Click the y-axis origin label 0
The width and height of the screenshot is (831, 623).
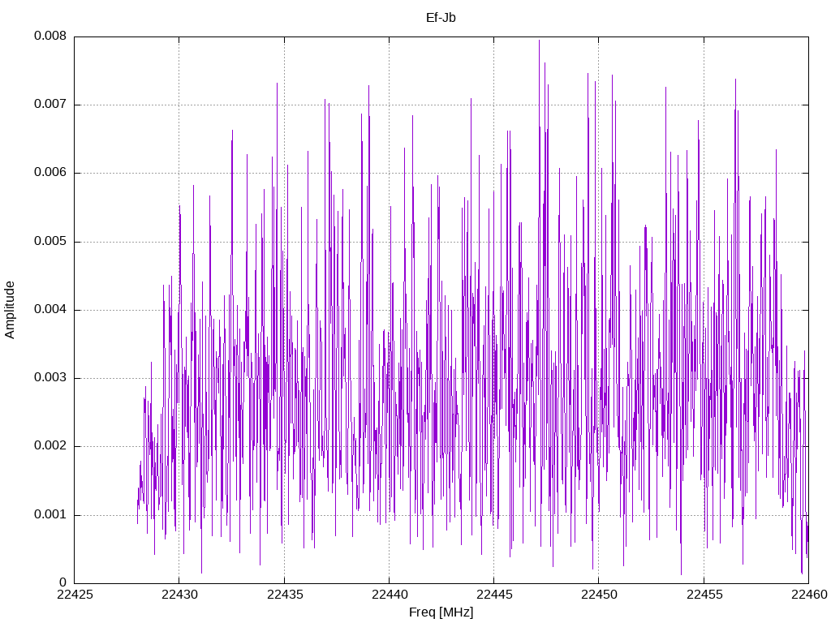[63, 582]
